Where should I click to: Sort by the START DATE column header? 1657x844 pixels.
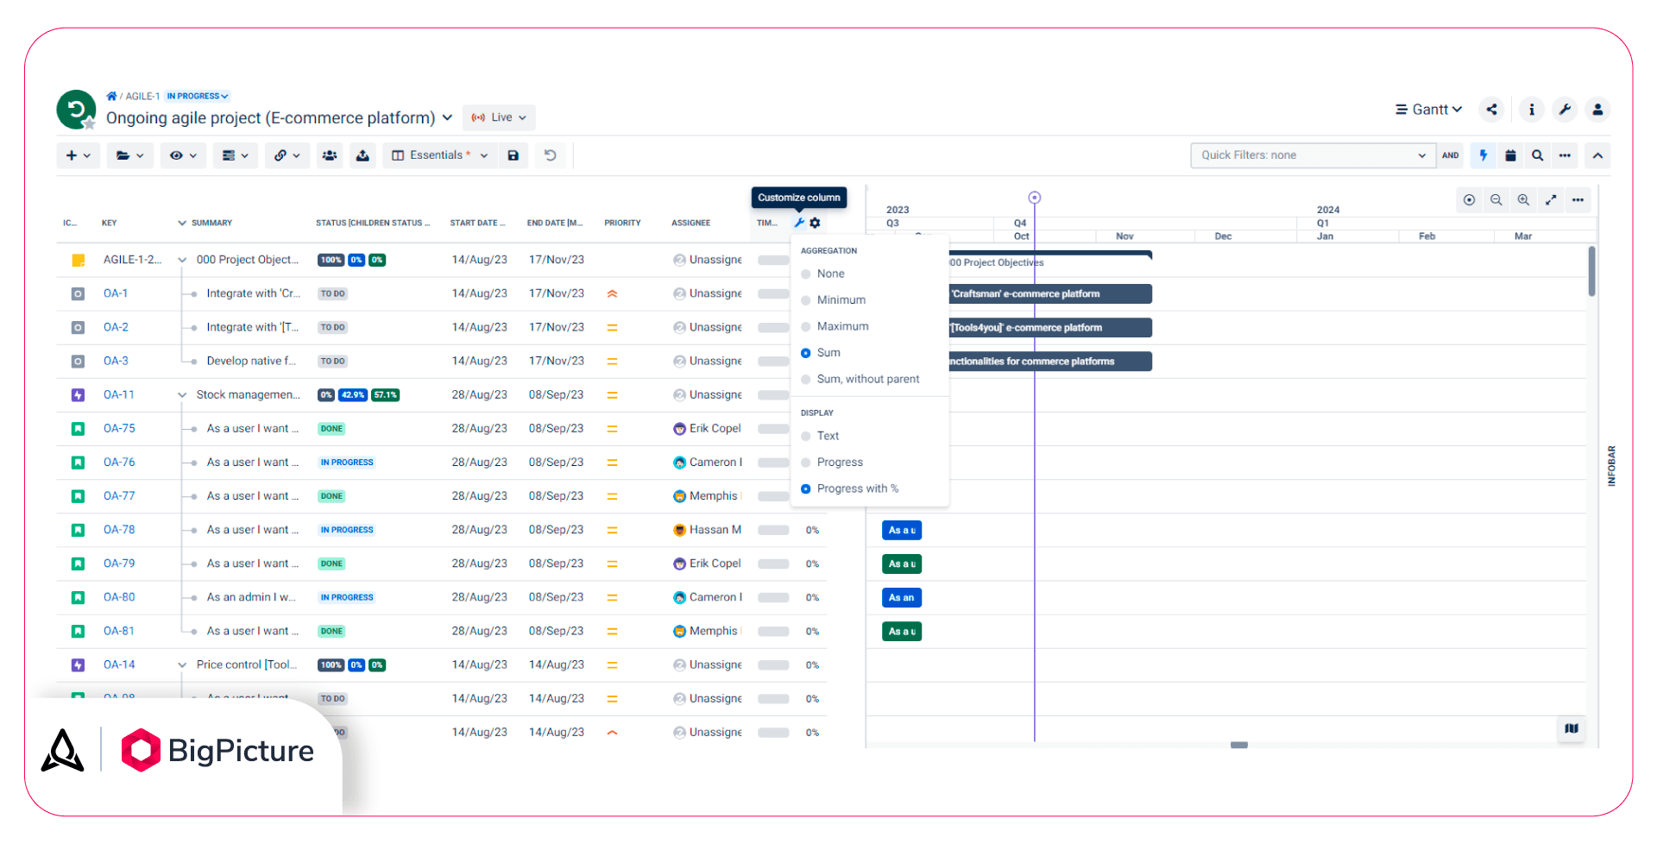pyautogui.click(x=477, y=223)
